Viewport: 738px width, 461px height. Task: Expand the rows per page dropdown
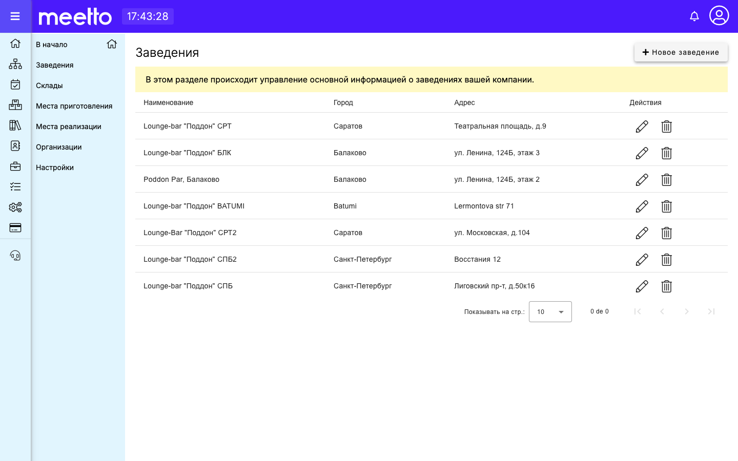point(550,311)
